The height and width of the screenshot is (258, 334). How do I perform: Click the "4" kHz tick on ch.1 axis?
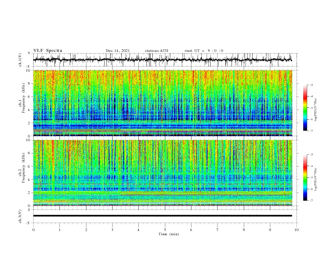30,110
